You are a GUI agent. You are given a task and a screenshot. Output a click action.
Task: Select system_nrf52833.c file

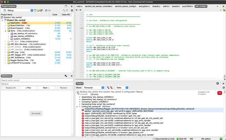(22, 39)
